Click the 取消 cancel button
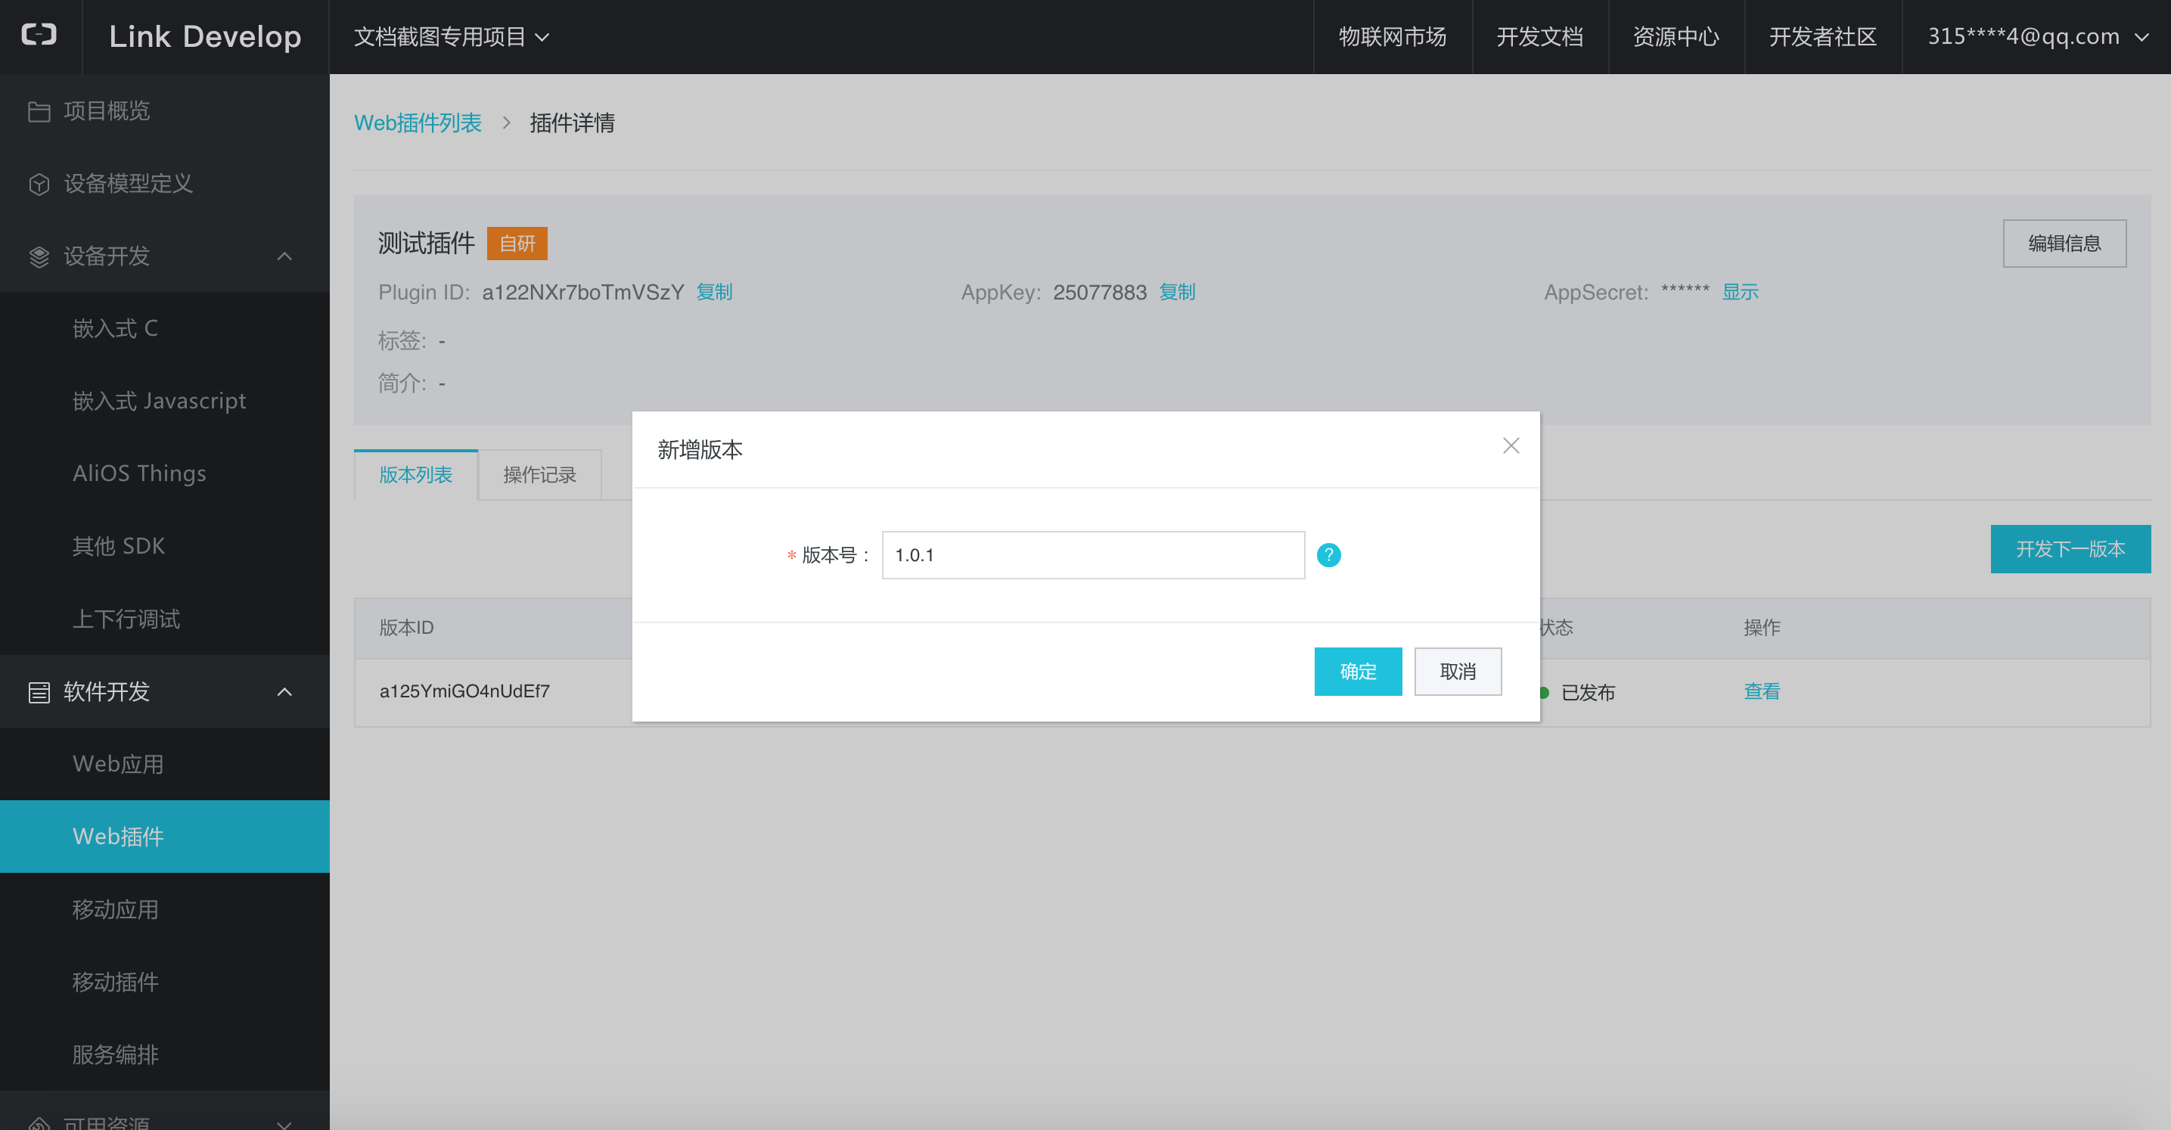This screenshot has height=1130, width=2171. pyautogui.click(x=1458, y=672)
